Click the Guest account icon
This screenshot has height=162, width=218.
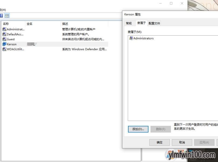(x=4, y=39)
